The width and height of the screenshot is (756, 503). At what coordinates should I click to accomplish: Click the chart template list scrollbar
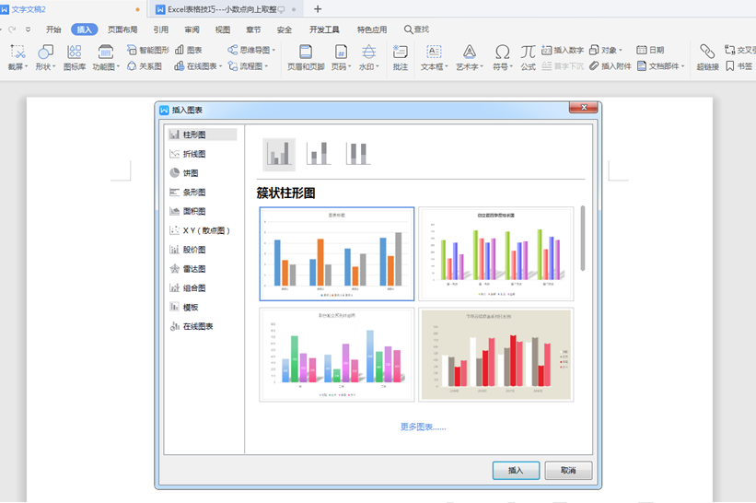coord(583,239)
